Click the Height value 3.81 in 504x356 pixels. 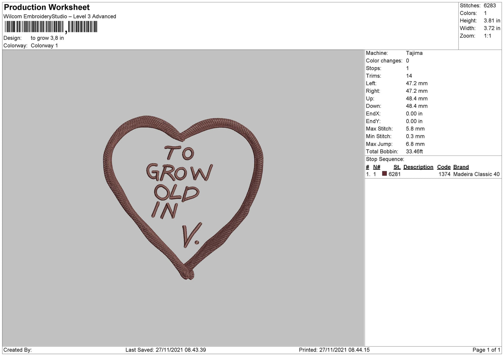point(492,21)
